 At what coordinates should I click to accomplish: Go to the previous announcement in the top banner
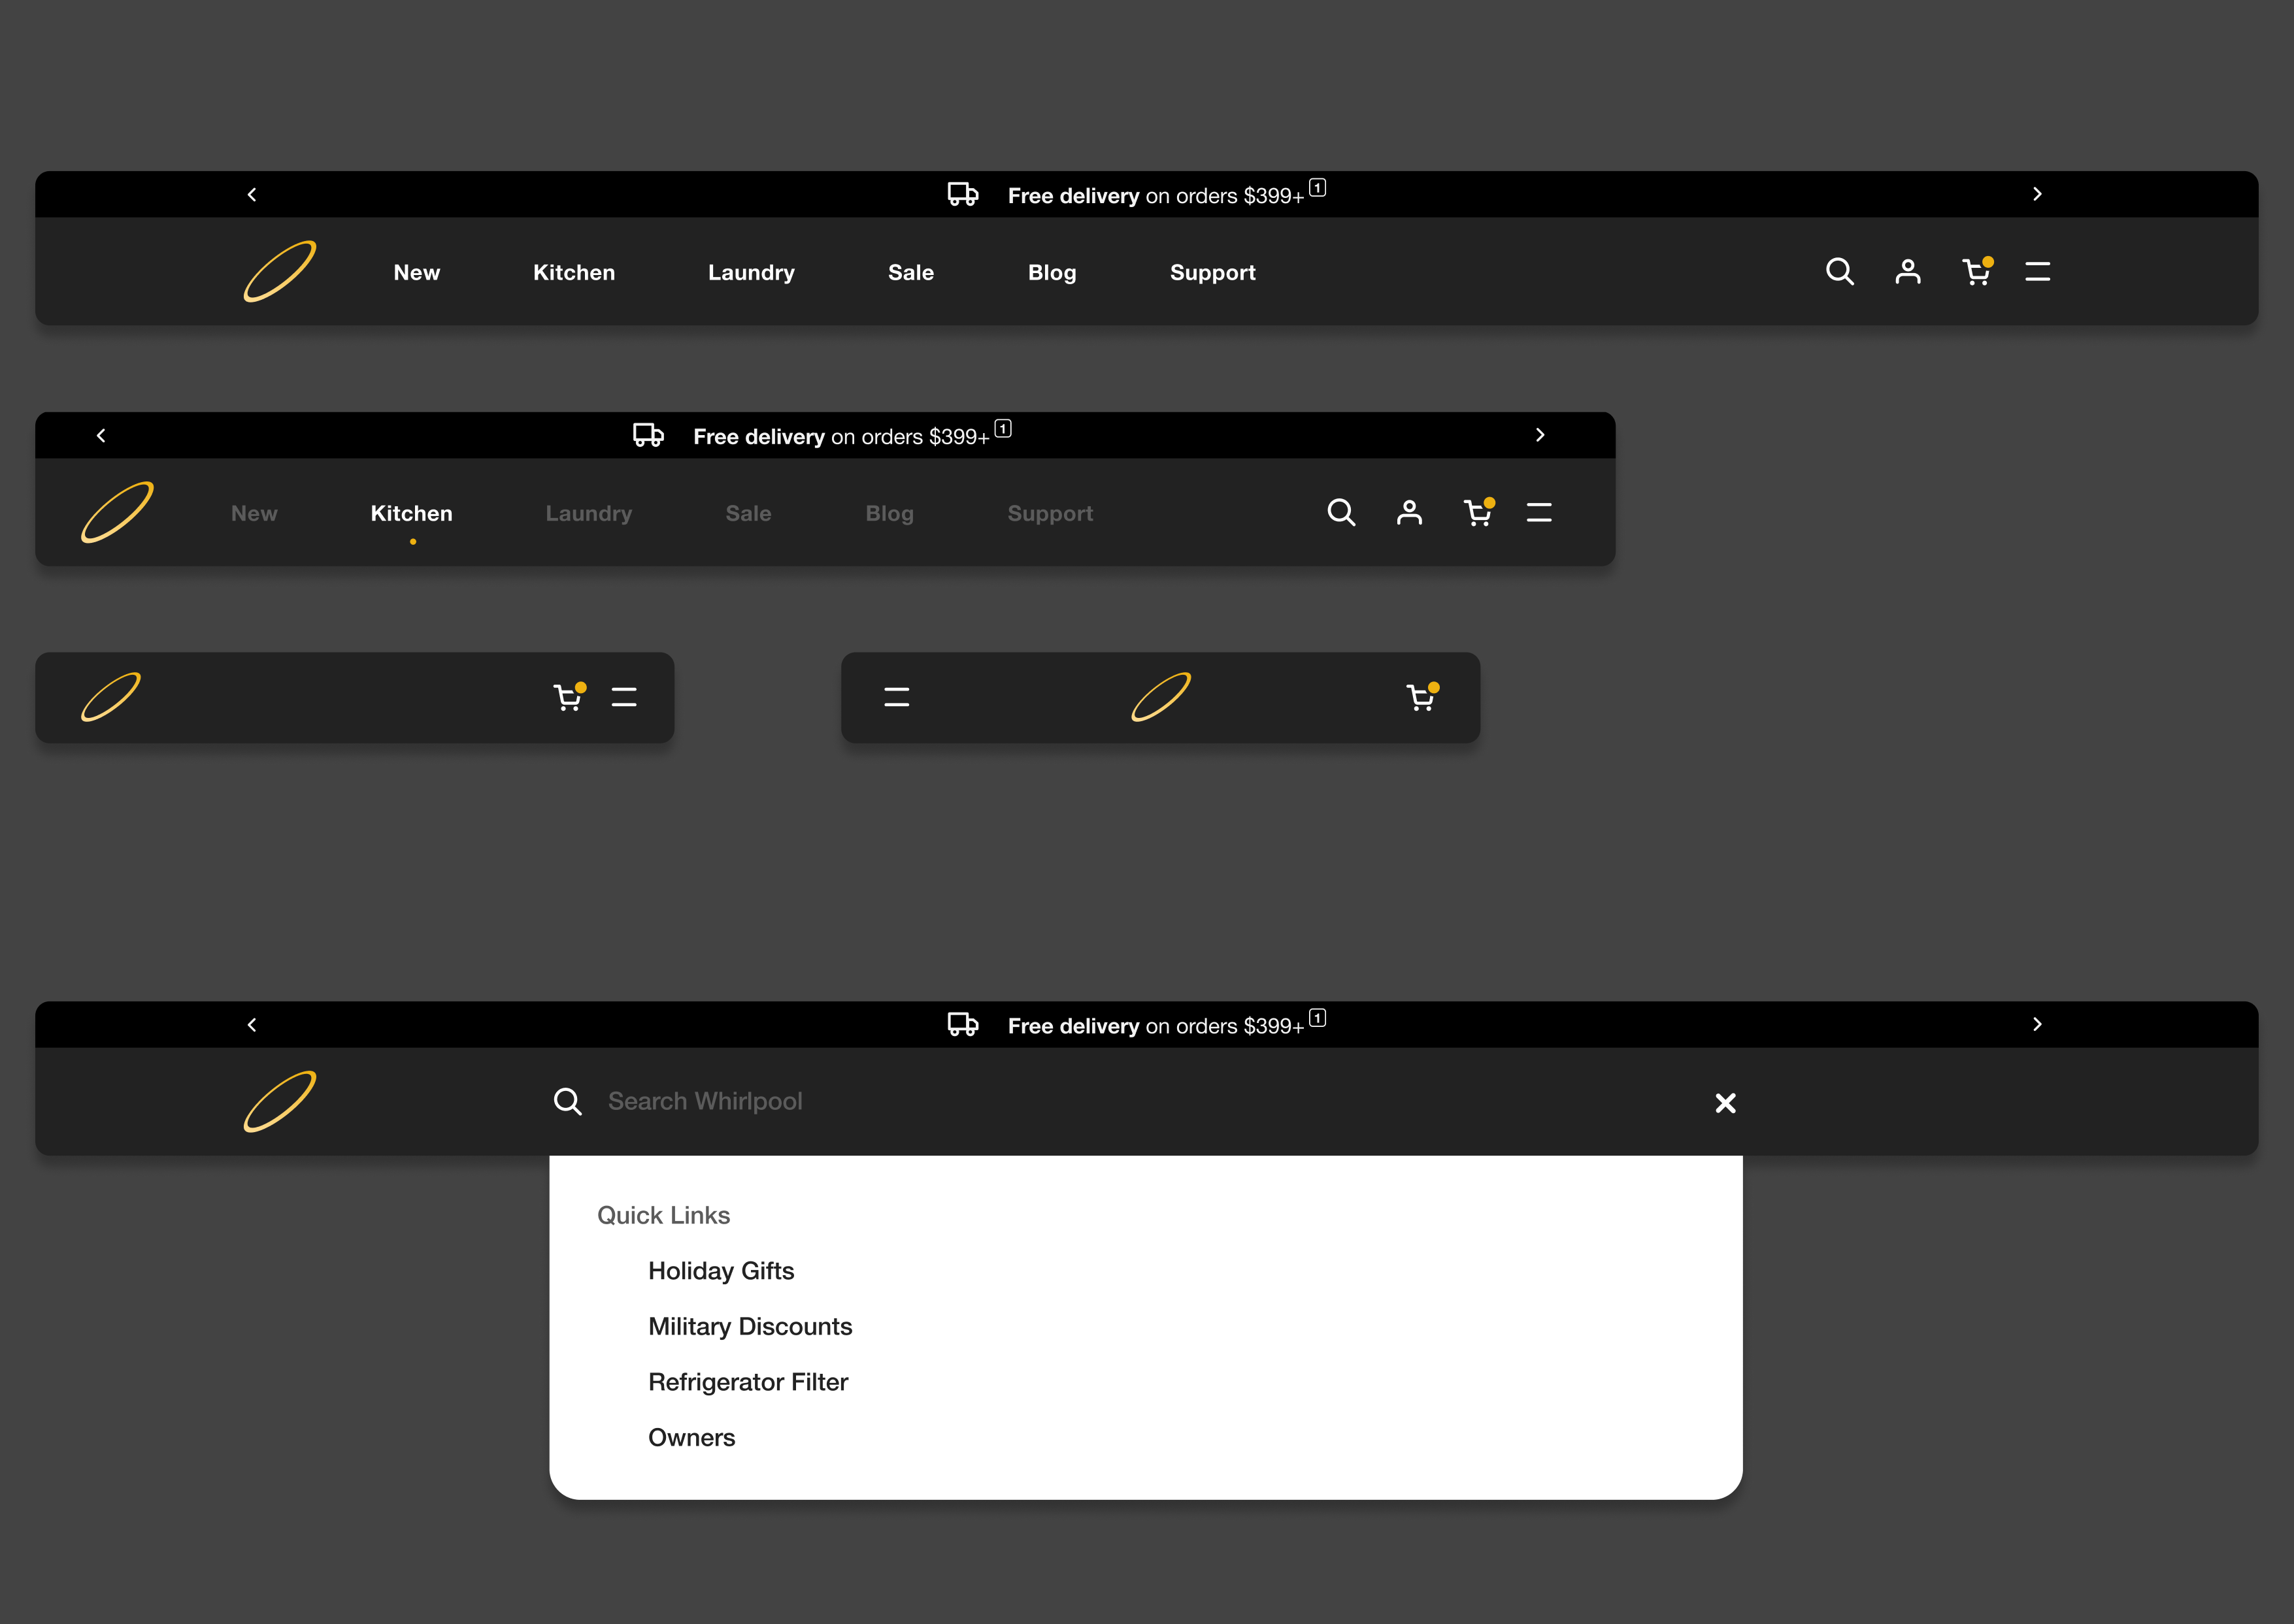pos(252,194)
